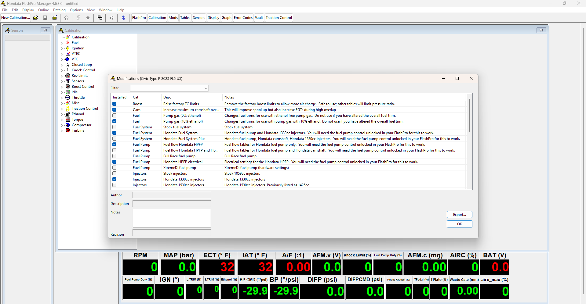Sort by the Desc column header
The image size is (586, 304).
point(192,97)
